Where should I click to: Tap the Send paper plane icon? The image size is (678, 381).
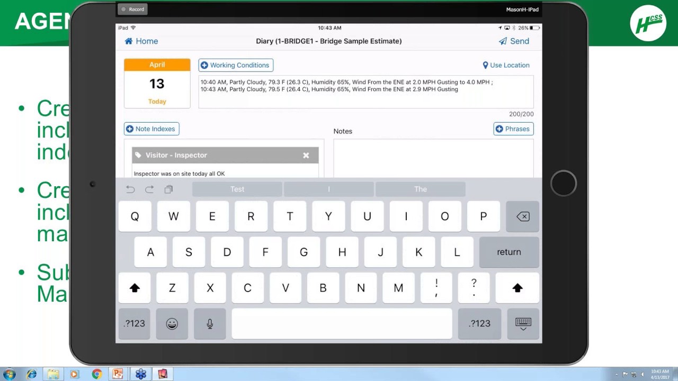click(503, 41)
